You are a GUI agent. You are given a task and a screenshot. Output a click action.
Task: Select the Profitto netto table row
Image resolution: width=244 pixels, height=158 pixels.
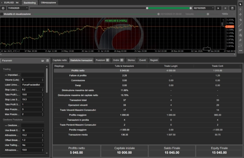pyautogui.click(x=148, y=70)
